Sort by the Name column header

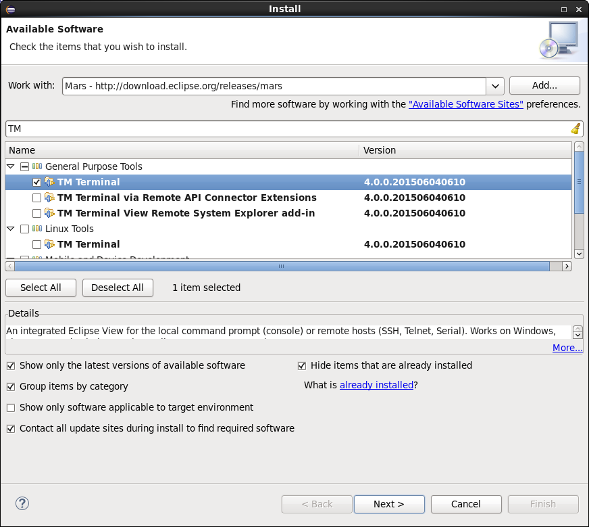[x=182, y=150]
